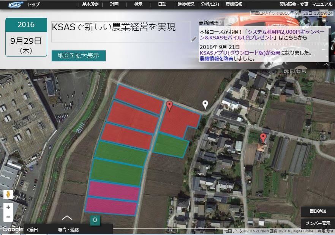
Task: Open KSASアプリ(ダウンロード版)が公開 link
Action: [x=240, y=53]
